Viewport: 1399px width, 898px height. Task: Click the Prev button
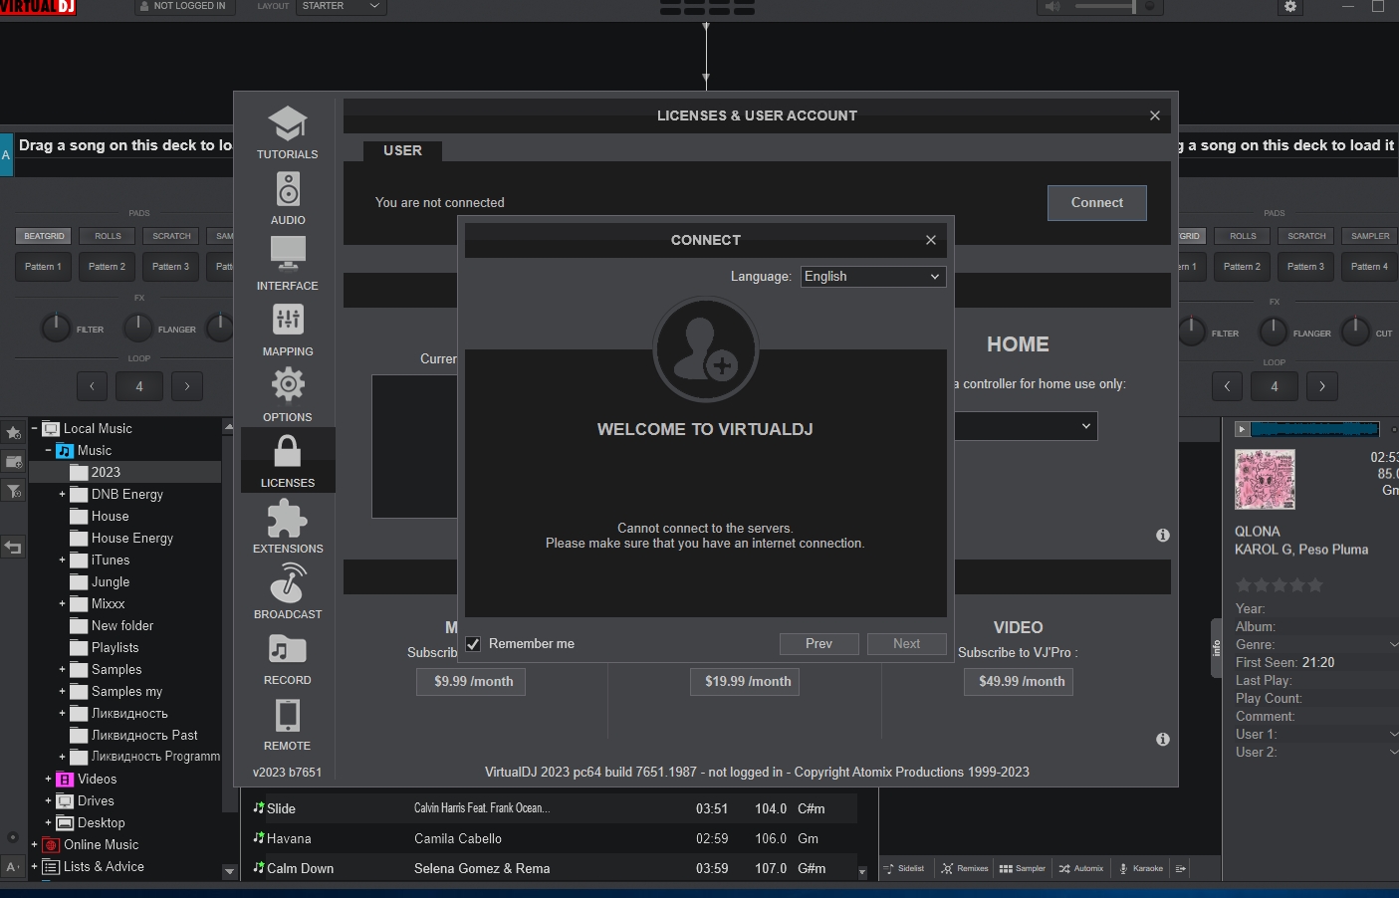point(818,644)
